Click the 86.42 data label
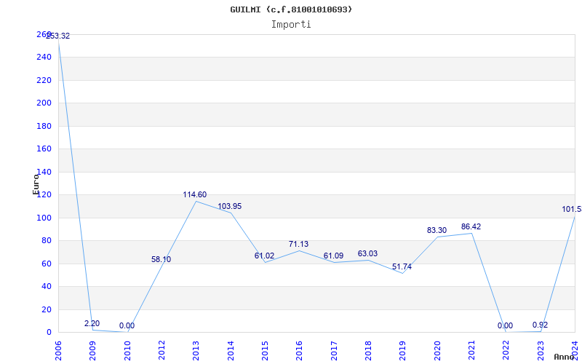Image resolution: width=582 pixels, height=364 pixels. tap(471, 226)
